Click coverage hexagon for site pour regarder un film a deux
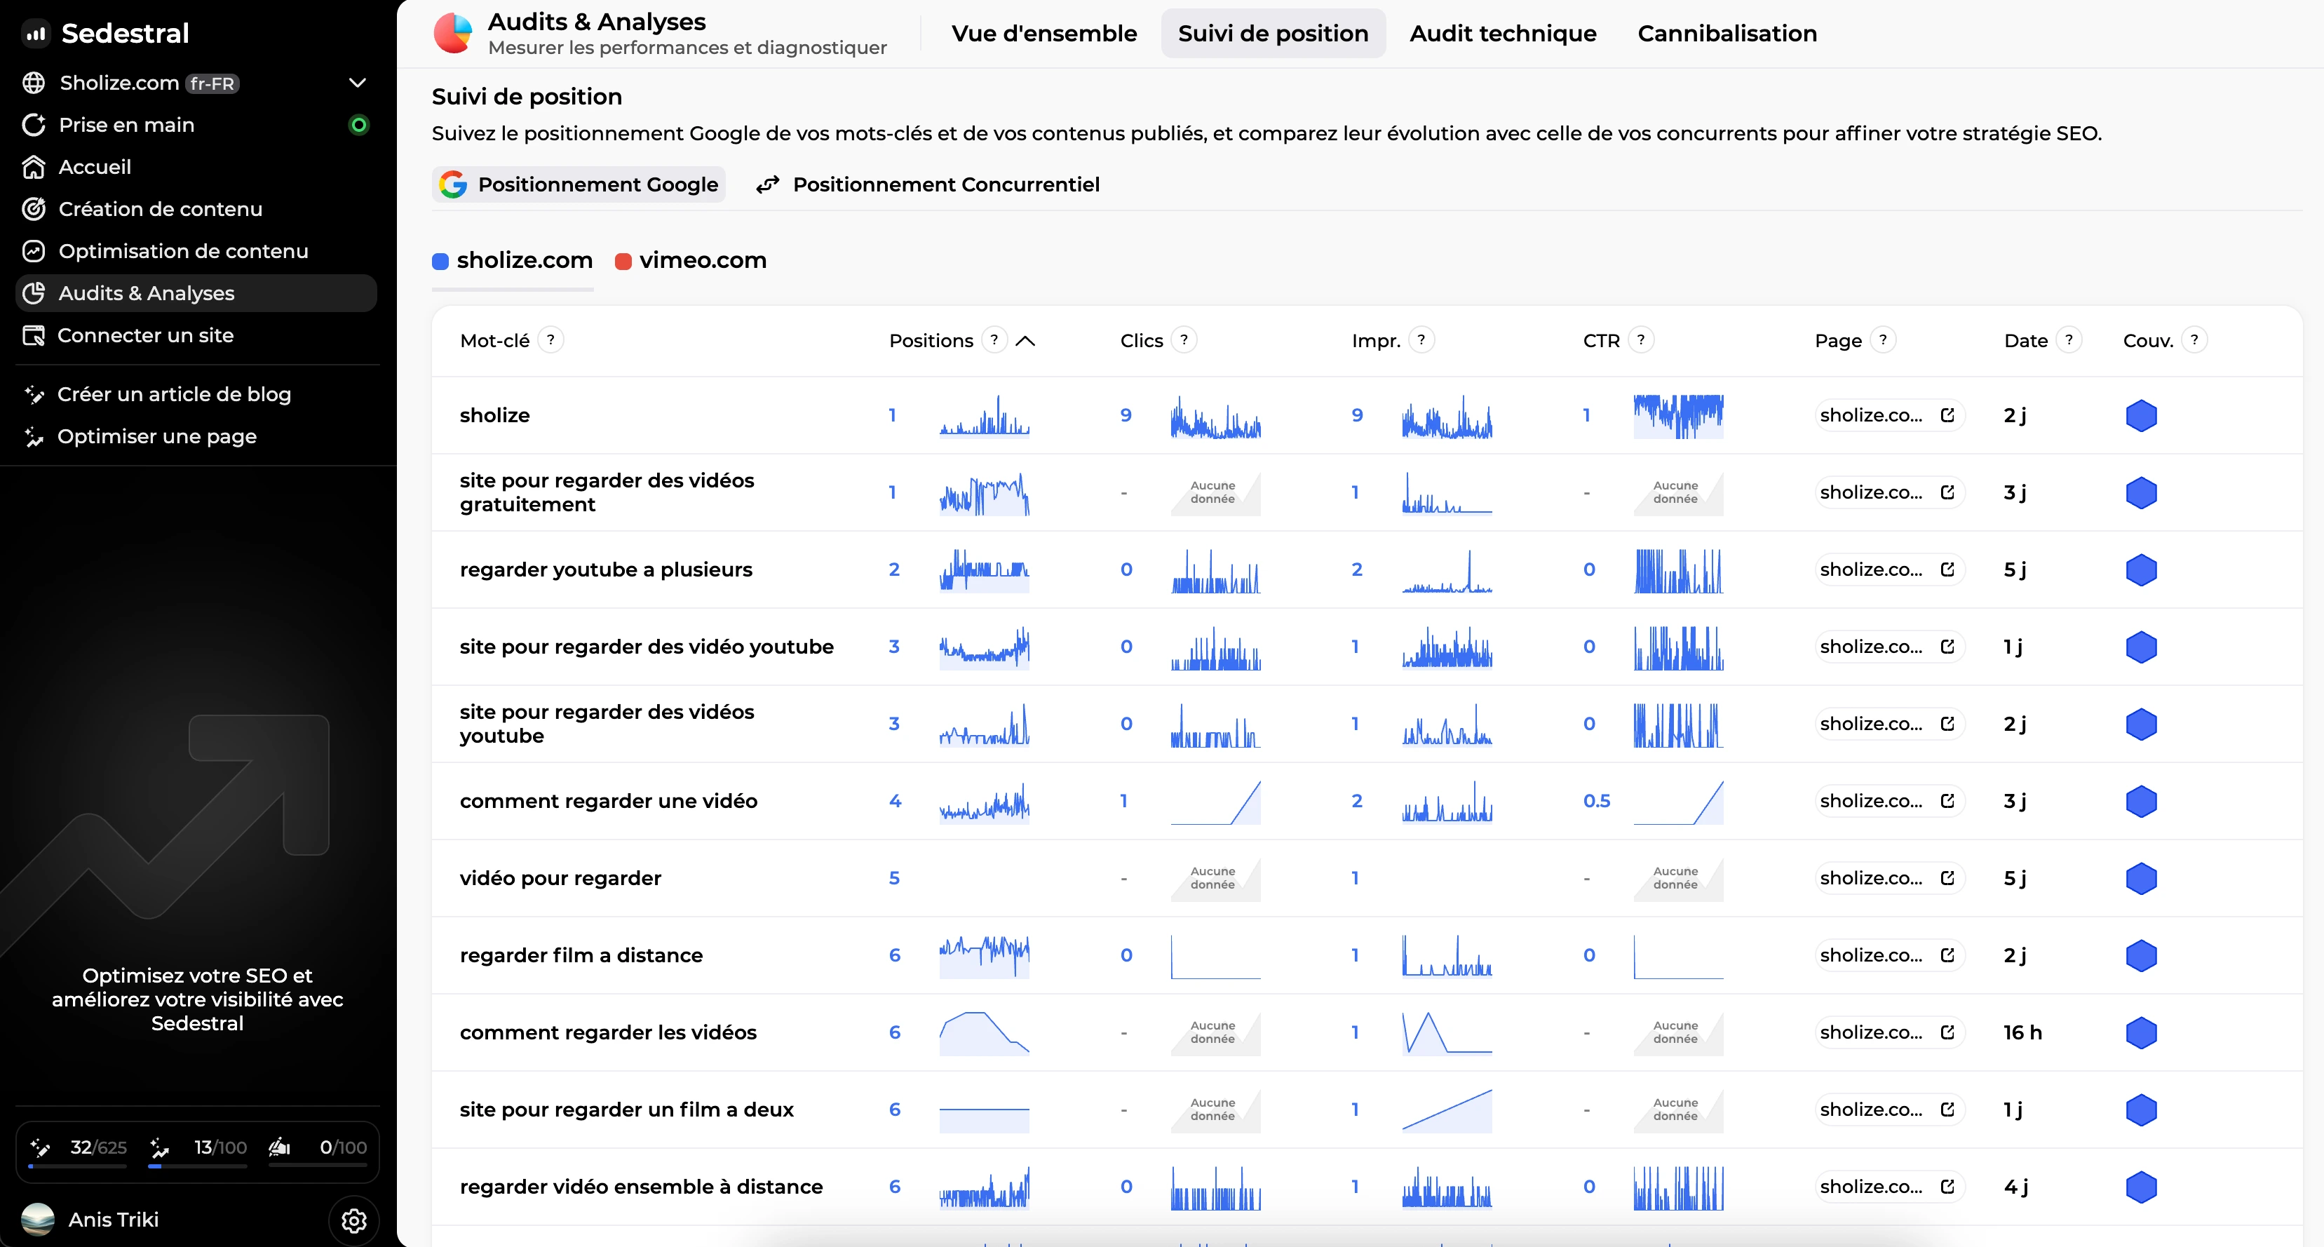 [2141, 1110]
